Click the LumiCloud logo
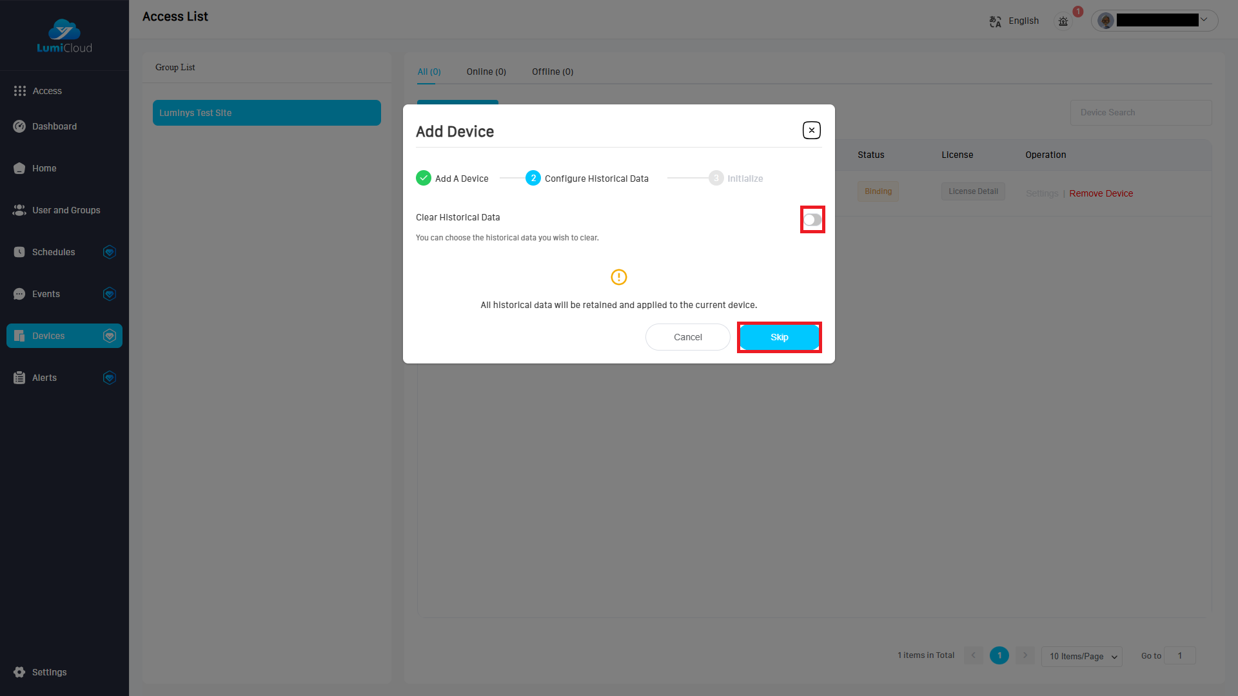 click(x=64, y=36)
